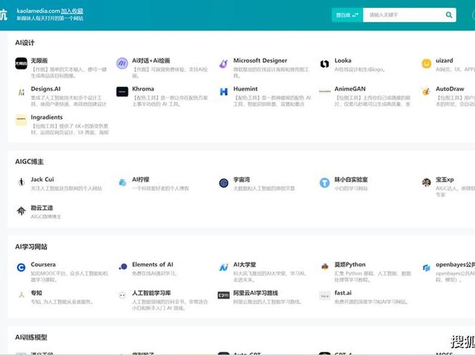Open the 阿里云AI学习路线 link title
Viewport: 475px width, 356px height.
click(255, 293)
